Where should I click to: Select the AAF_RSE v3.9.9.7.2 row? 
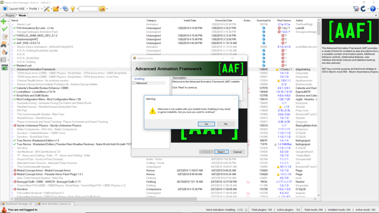pos(164,43)
